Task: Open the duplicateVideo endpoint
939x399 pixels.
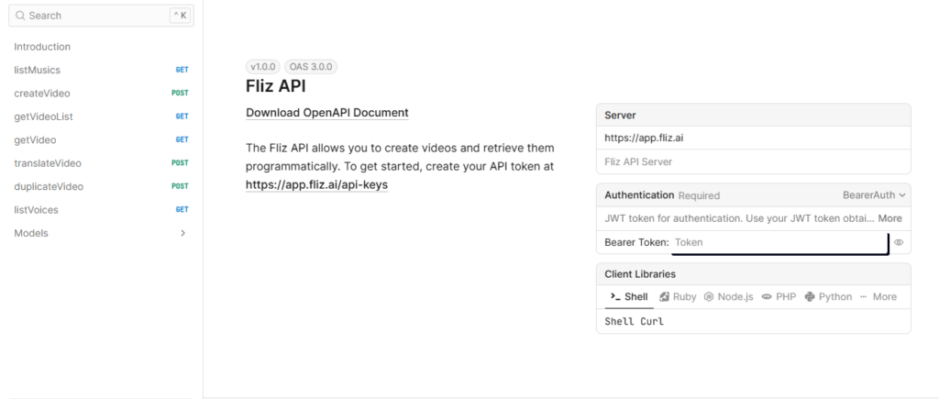Action: tap(49, 187)
